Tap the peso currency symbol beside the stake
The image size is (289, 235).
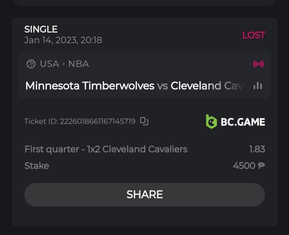[x=261, y=165]
